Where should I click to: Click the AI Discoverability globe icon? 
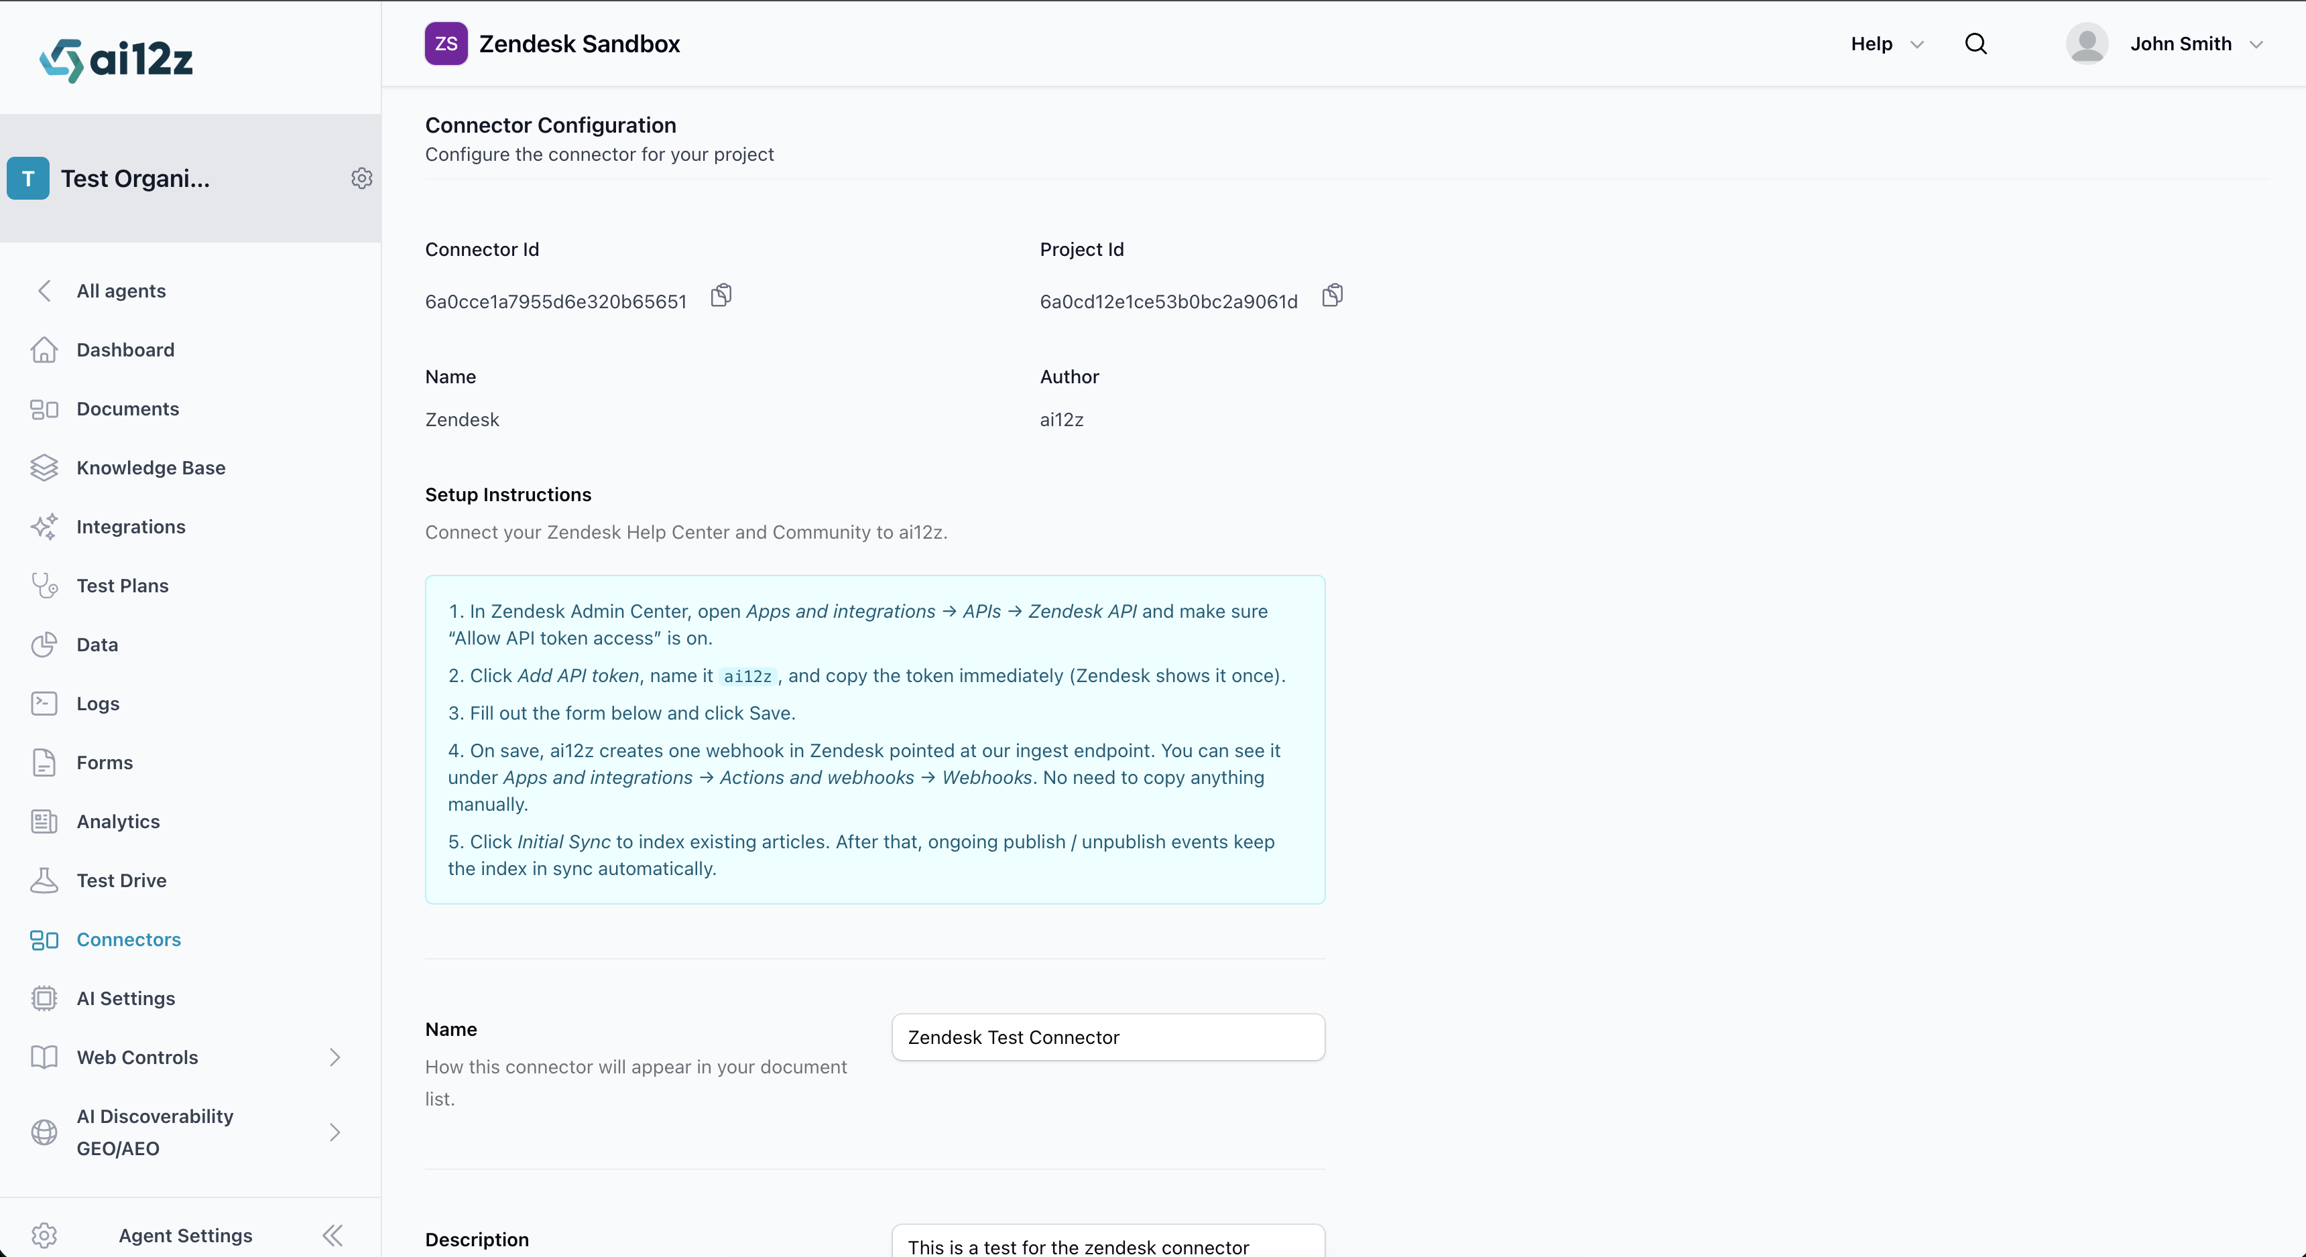click(44, 1132)
